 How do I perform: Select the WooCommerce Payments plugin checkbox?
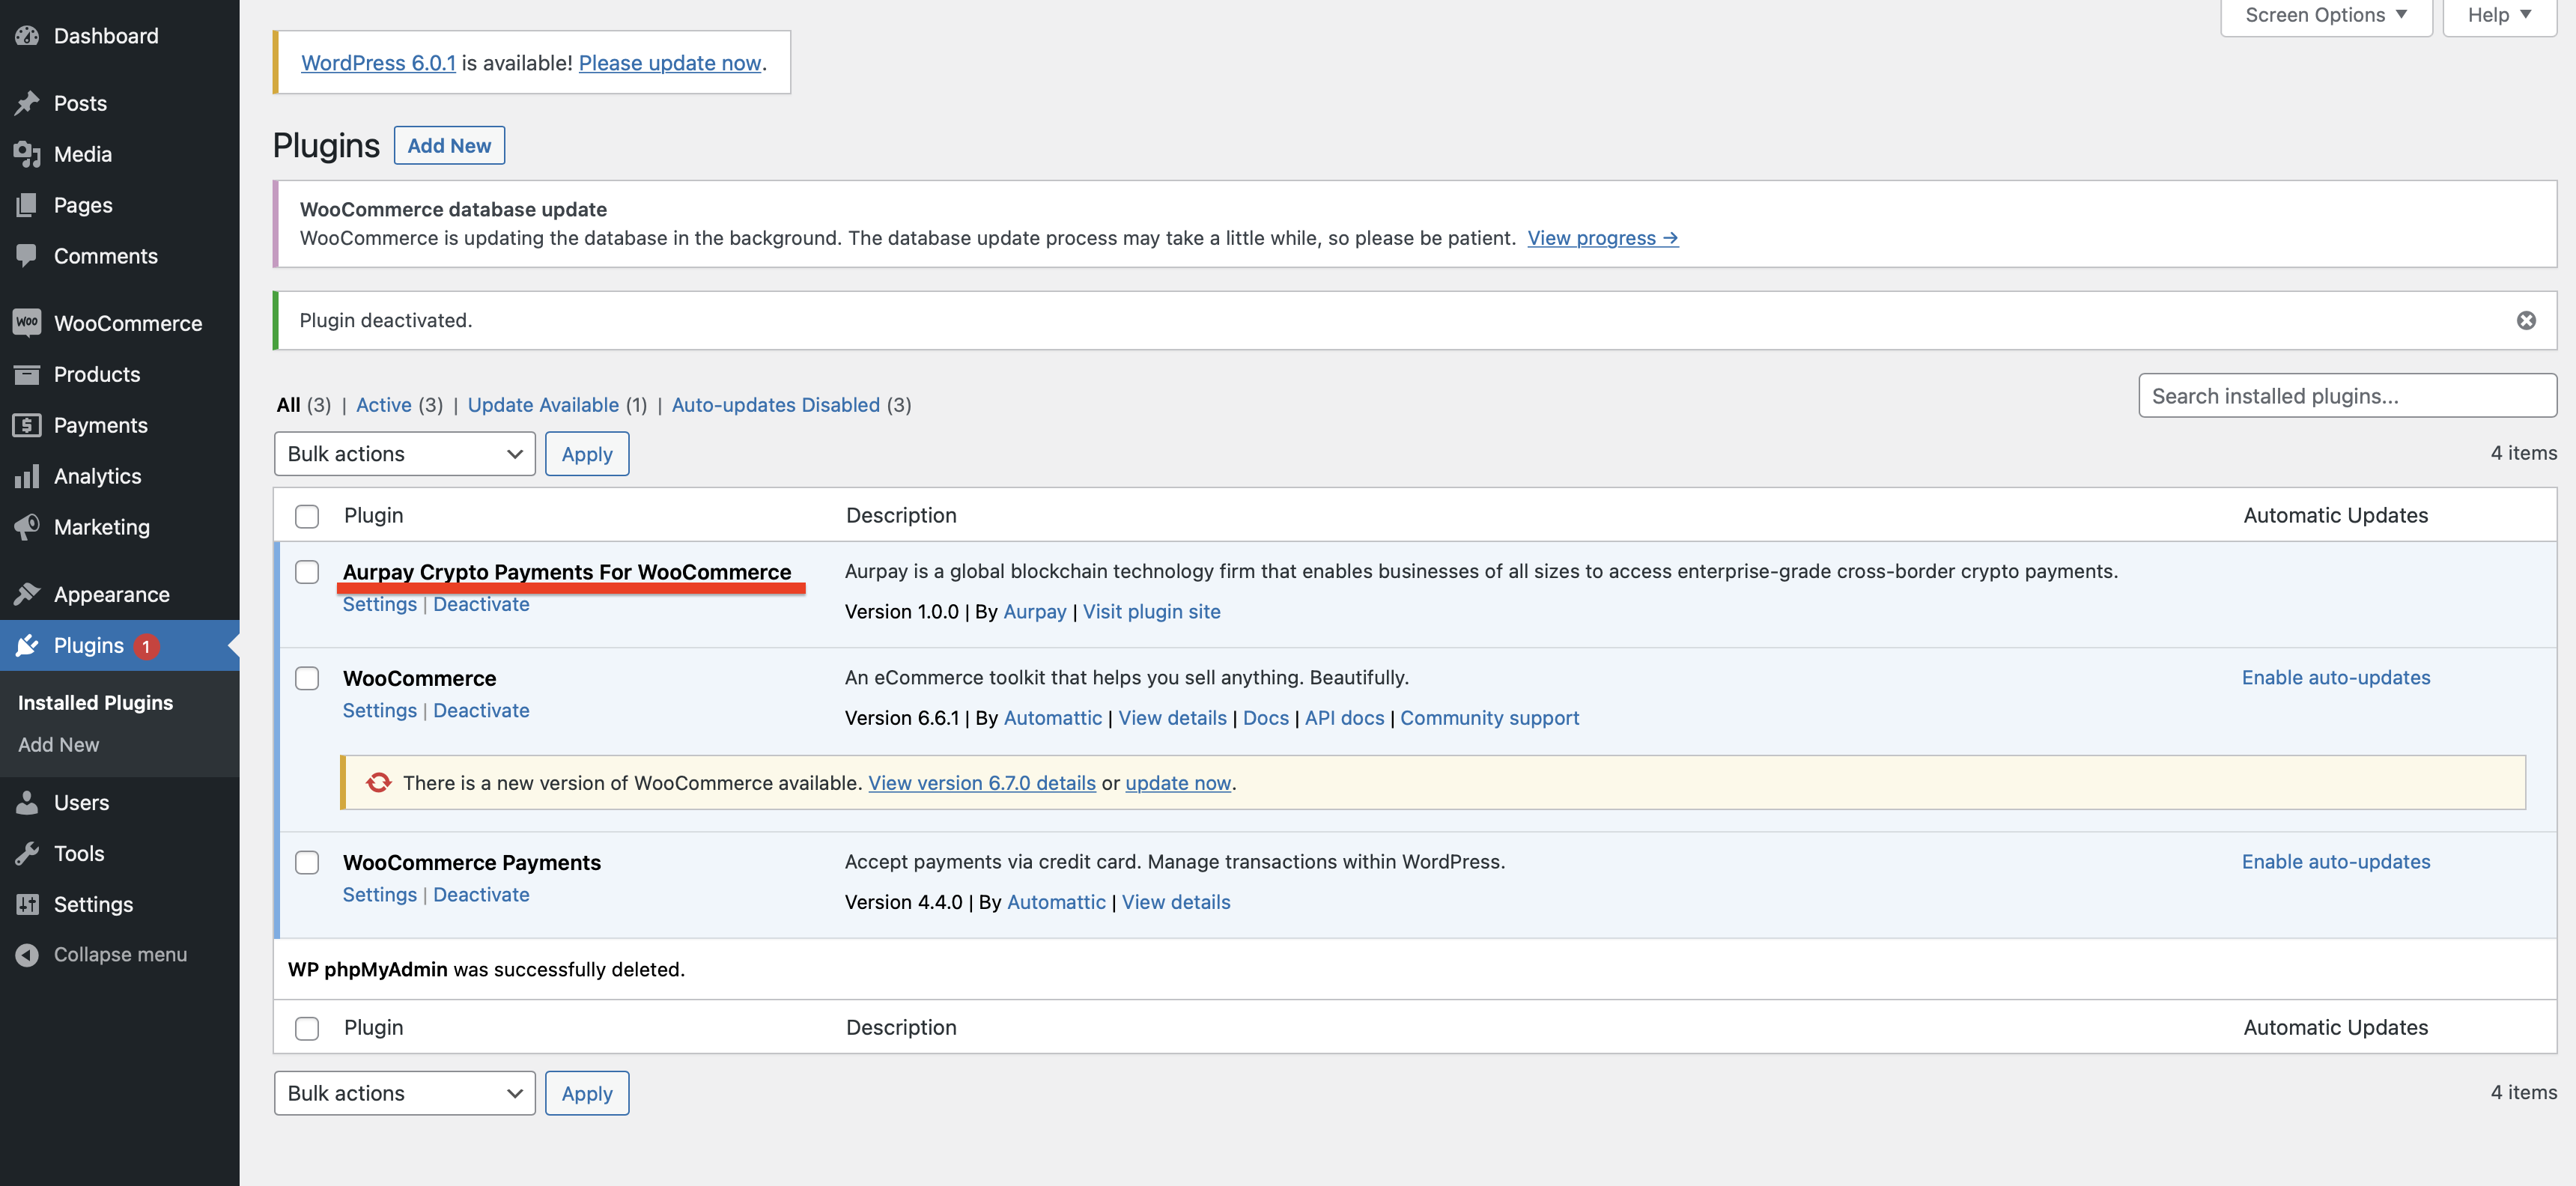[x=307, y=862]
